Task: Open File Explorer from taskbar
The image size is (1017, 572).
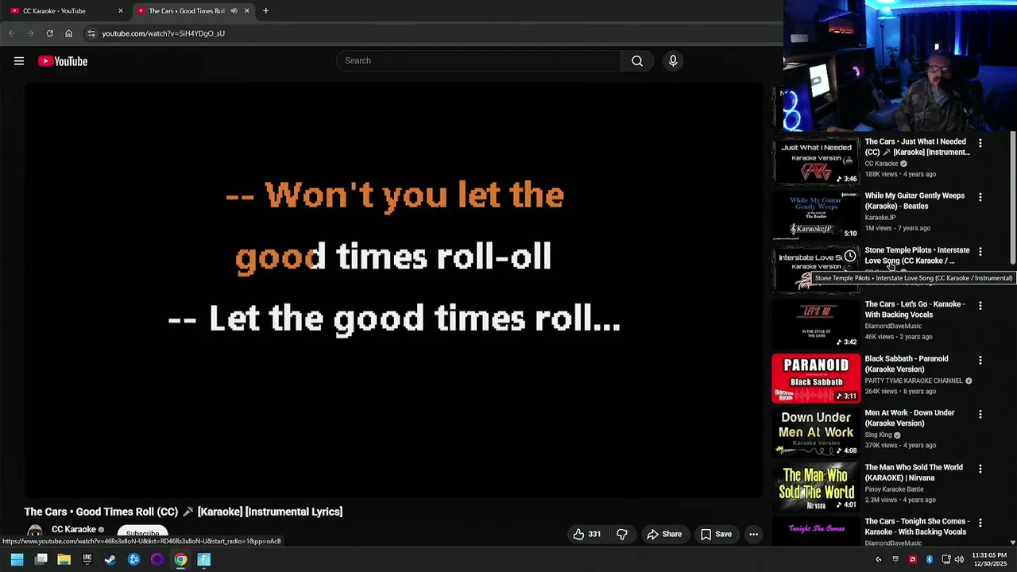Action: tap(64, 559)
